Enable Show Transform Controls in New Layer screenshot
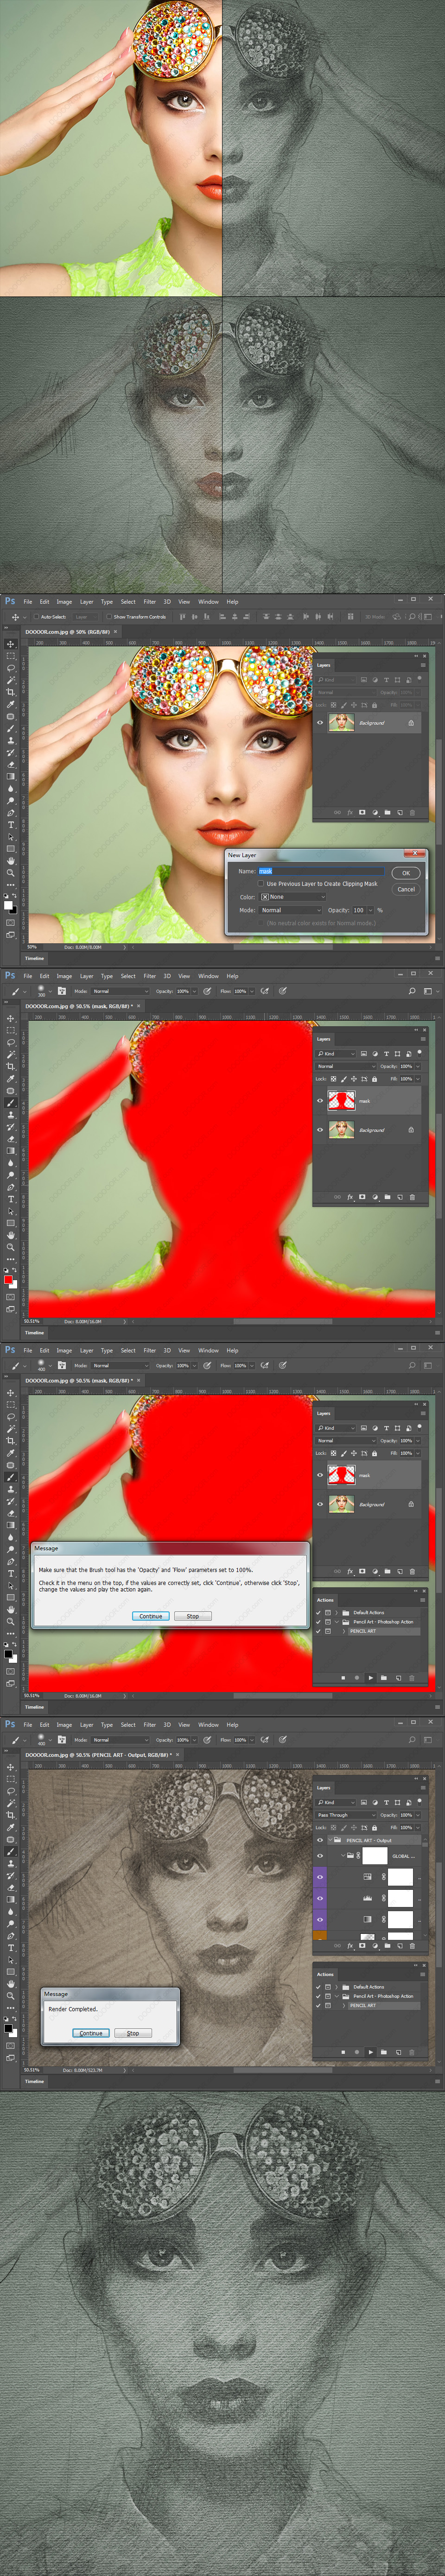This screenshot has height=2576, width=445. (x=109, y=617)
